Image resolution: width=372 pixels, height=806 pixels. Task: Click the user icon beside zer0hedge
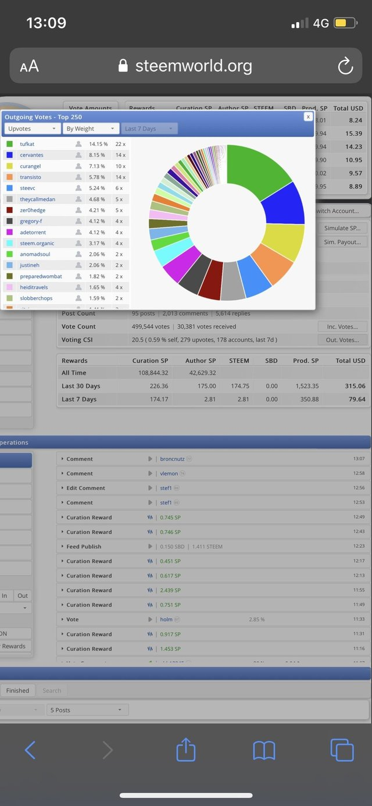pos(78,211)
